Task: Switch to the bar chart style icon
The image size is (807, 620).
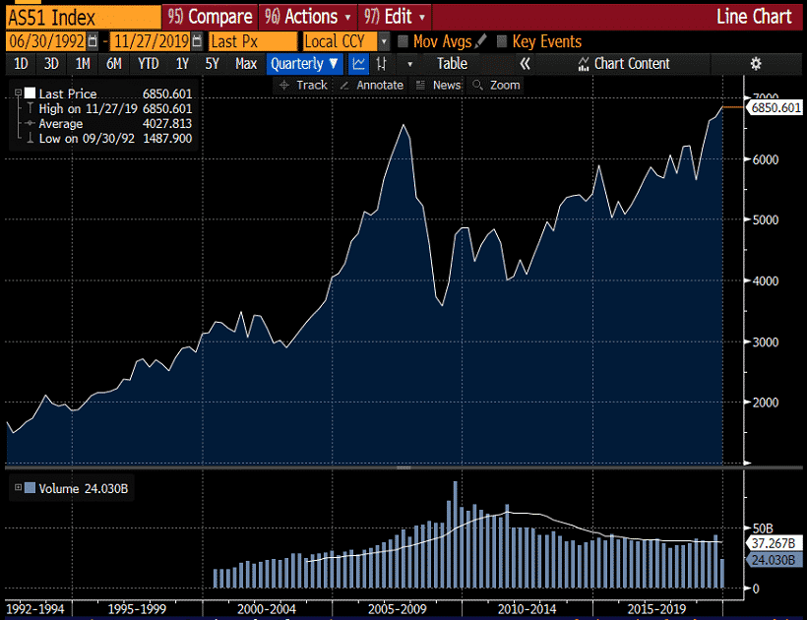Action: click(x=381, y=63)
